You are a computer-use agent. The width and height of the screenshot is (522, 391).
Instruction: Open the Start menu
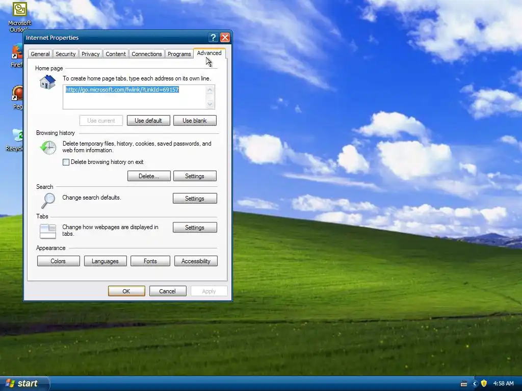pos(24,383)
